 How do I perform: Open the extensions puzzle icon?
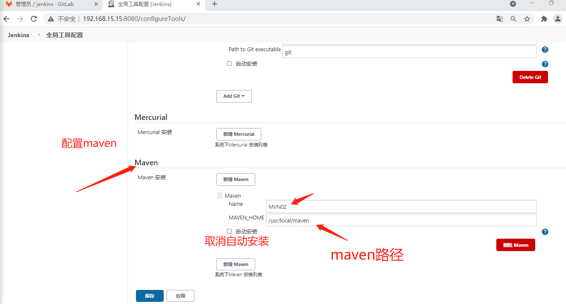point(544,19)
